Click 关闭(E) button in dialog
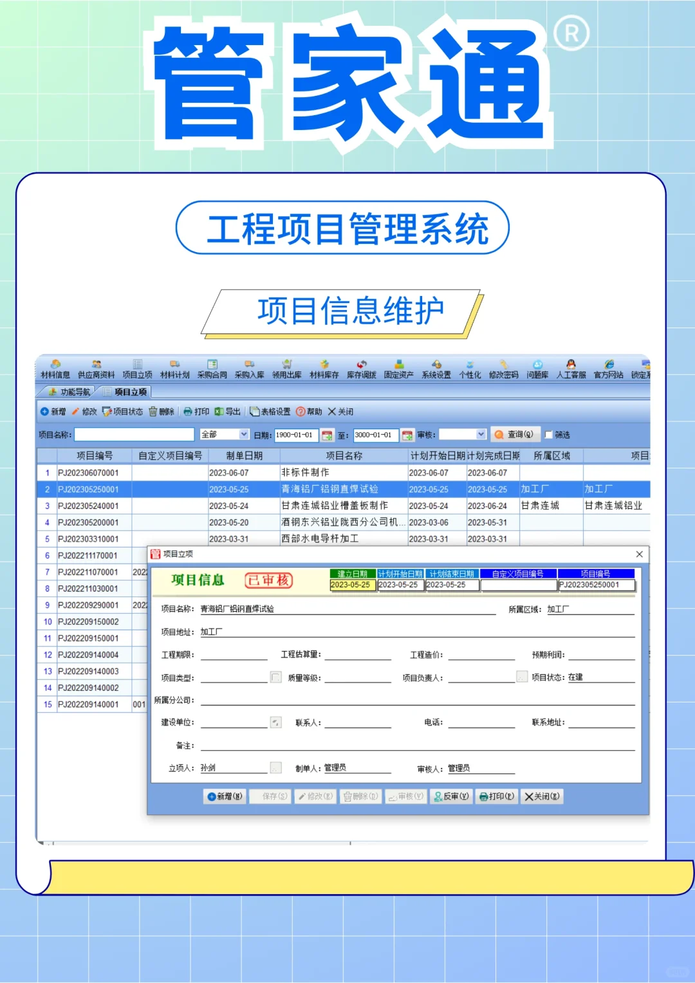695x983 pixels. coord(542,796)
